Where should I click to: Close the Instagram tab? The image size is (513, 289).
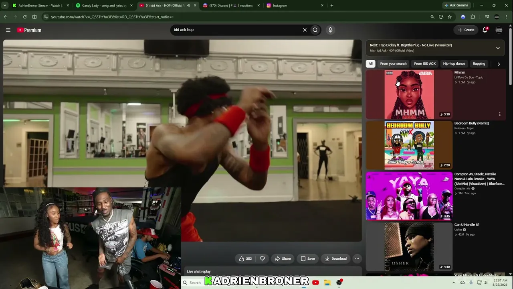[322, 6]
